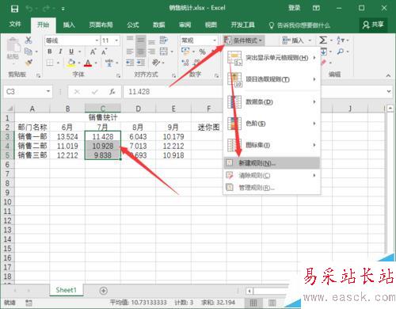Click the Sort and Filter icon

pyautogui.click(x=341, y=40)
